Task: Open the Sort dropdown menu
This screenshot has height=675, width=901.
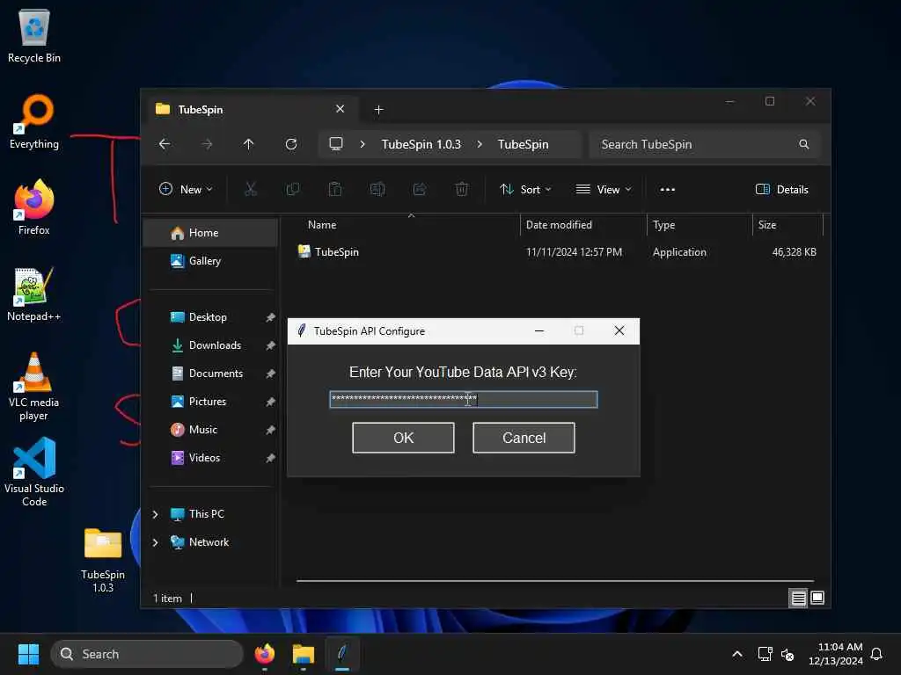Action: click(525, 189)
